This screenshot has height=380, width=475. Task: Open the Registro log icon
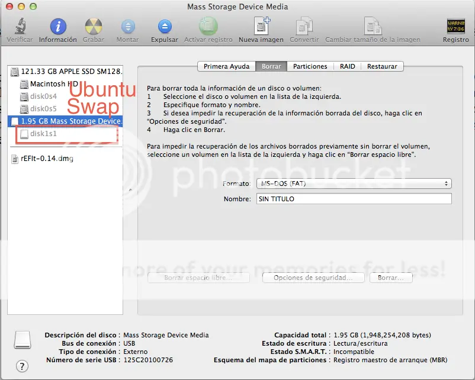[x=455, y=27]
